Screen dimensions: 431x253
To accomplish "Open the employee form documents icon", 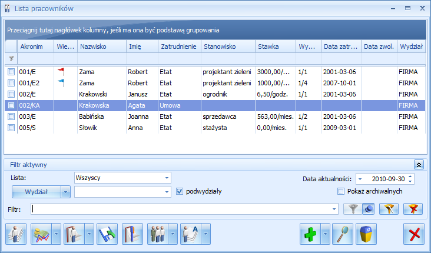I will coord(16,234).
